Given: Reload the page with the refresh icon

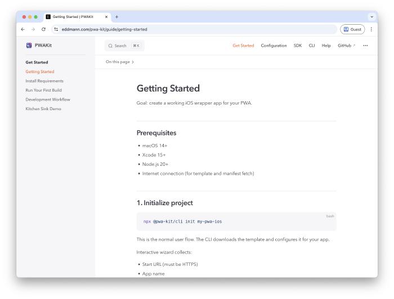Looking at the screenshot, I should [43, 29].
